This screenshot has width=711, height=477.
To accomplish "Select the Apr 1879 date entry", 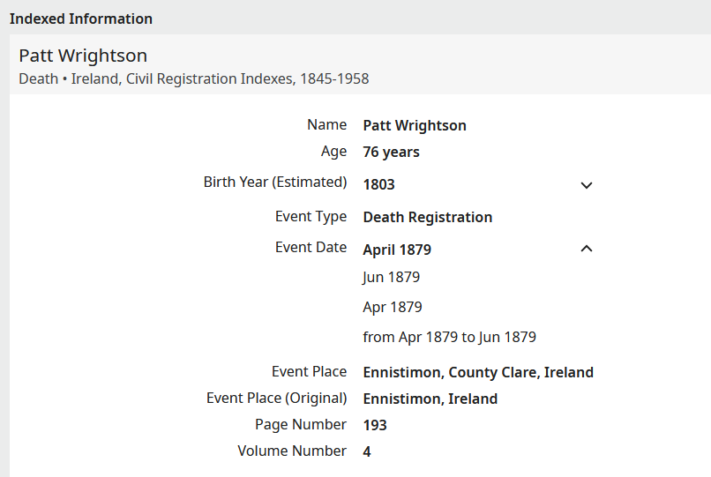I will pyautogui.click(x=393, y=308).
